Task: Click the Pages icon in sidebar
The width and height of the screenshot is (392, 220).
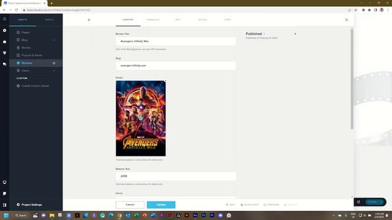Action: tap(18, 32)
